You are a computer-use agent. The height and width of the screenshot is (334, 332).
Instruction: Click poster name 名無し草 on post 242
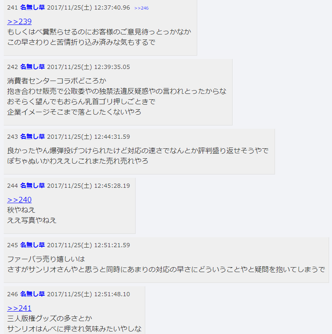pyautogui.click(x=32, y=67)
